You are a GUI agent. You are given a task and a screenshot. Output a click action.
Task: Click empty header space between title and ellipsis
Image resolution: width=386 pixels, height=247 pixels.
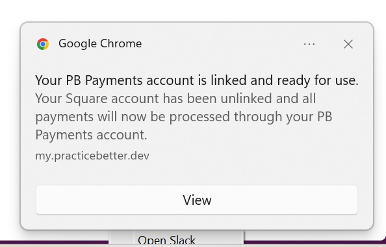[222, 44]
